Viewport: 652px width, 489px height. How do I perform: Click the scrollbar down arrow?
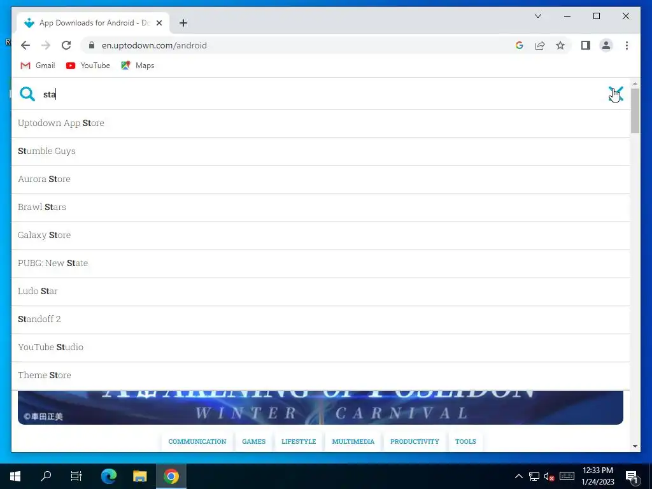pyautogui.click(x=635, y=446)
